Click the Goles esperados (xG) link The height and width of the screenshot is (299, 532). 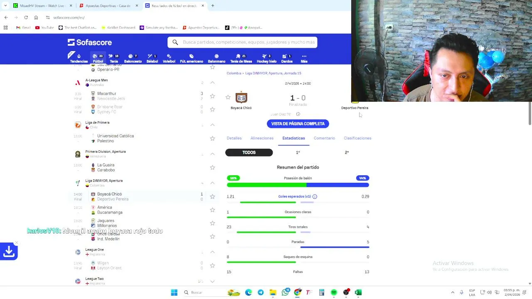(x=295, y=196)
